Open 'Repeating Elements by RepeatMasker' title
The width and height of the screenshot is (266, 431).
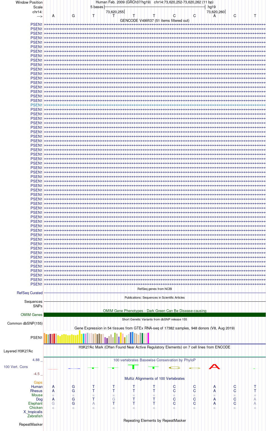[x=155, y=420]
